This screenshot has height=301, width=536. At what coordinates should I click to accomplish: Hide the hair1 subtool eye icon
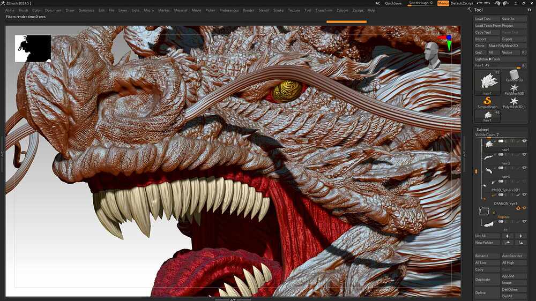[524, 141]
